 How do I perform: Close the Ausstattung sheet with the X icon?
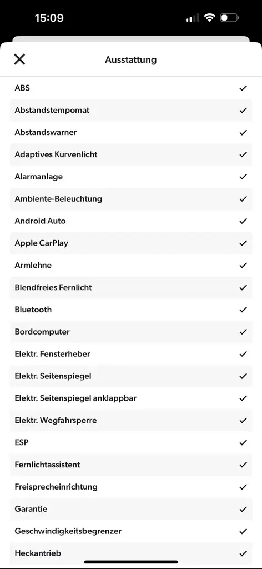tap(19, 59)
